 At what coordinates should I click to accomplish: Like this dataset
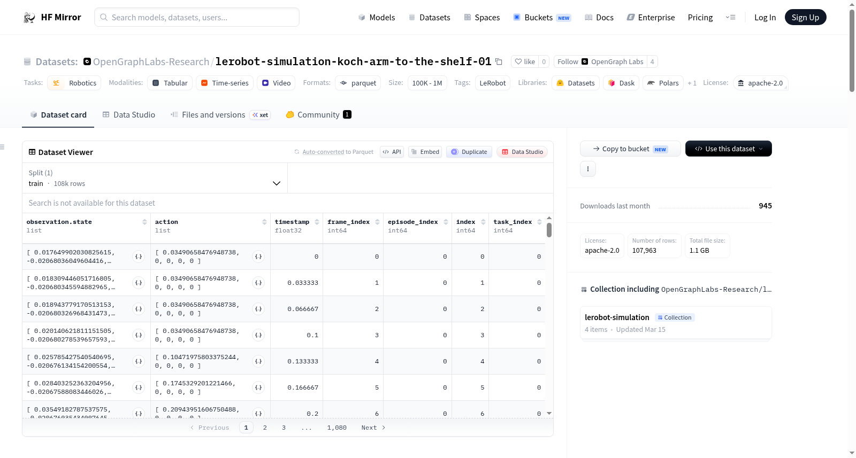point(525,61)
